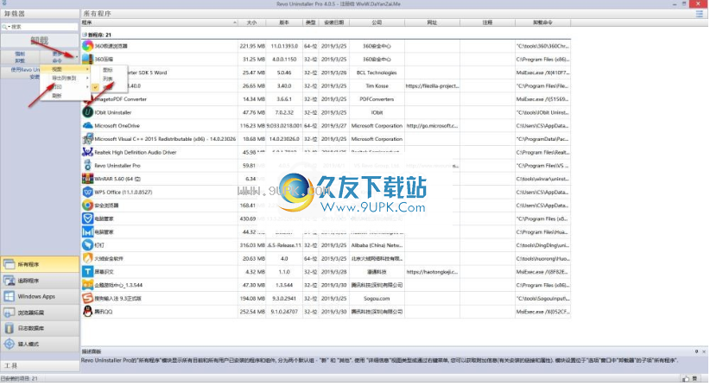Viewport: 710px width, 386px height.
Task: Click the blue T 屏幕识文 icon
Action: (x=87, y=271)
